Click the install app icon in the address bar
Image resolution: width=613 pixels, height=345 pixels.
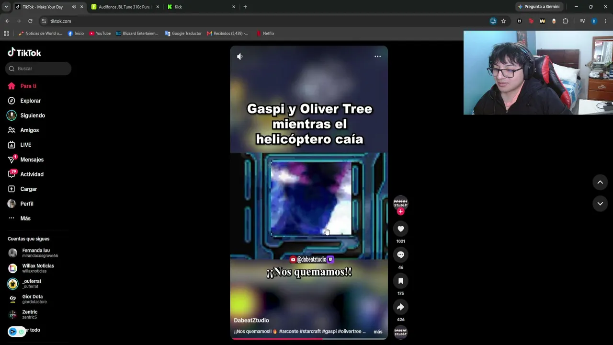(x=493, y=21)
